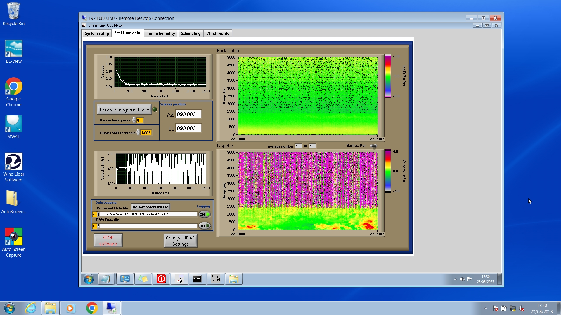The image size is (561, 315).
Task: Click the AZ scanner position field
Action: pyautogui.click(x=188, y=114)
